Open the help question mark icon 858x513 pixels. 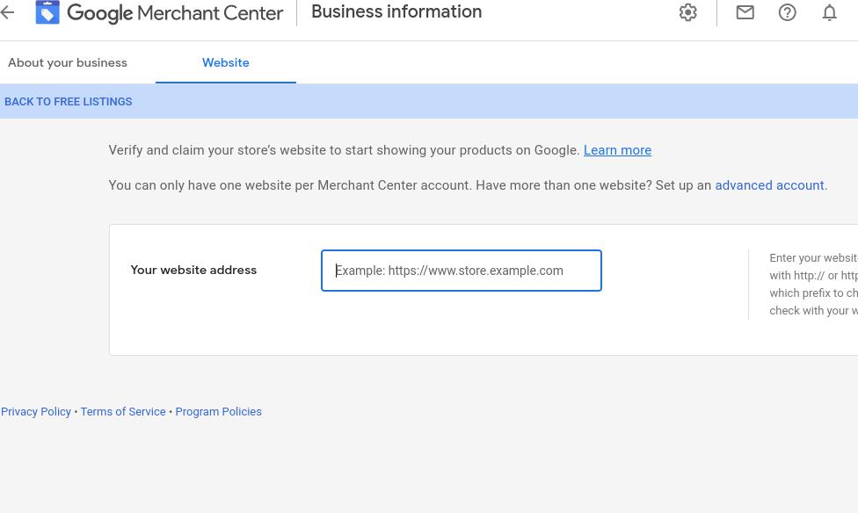[x=788, y=12]
